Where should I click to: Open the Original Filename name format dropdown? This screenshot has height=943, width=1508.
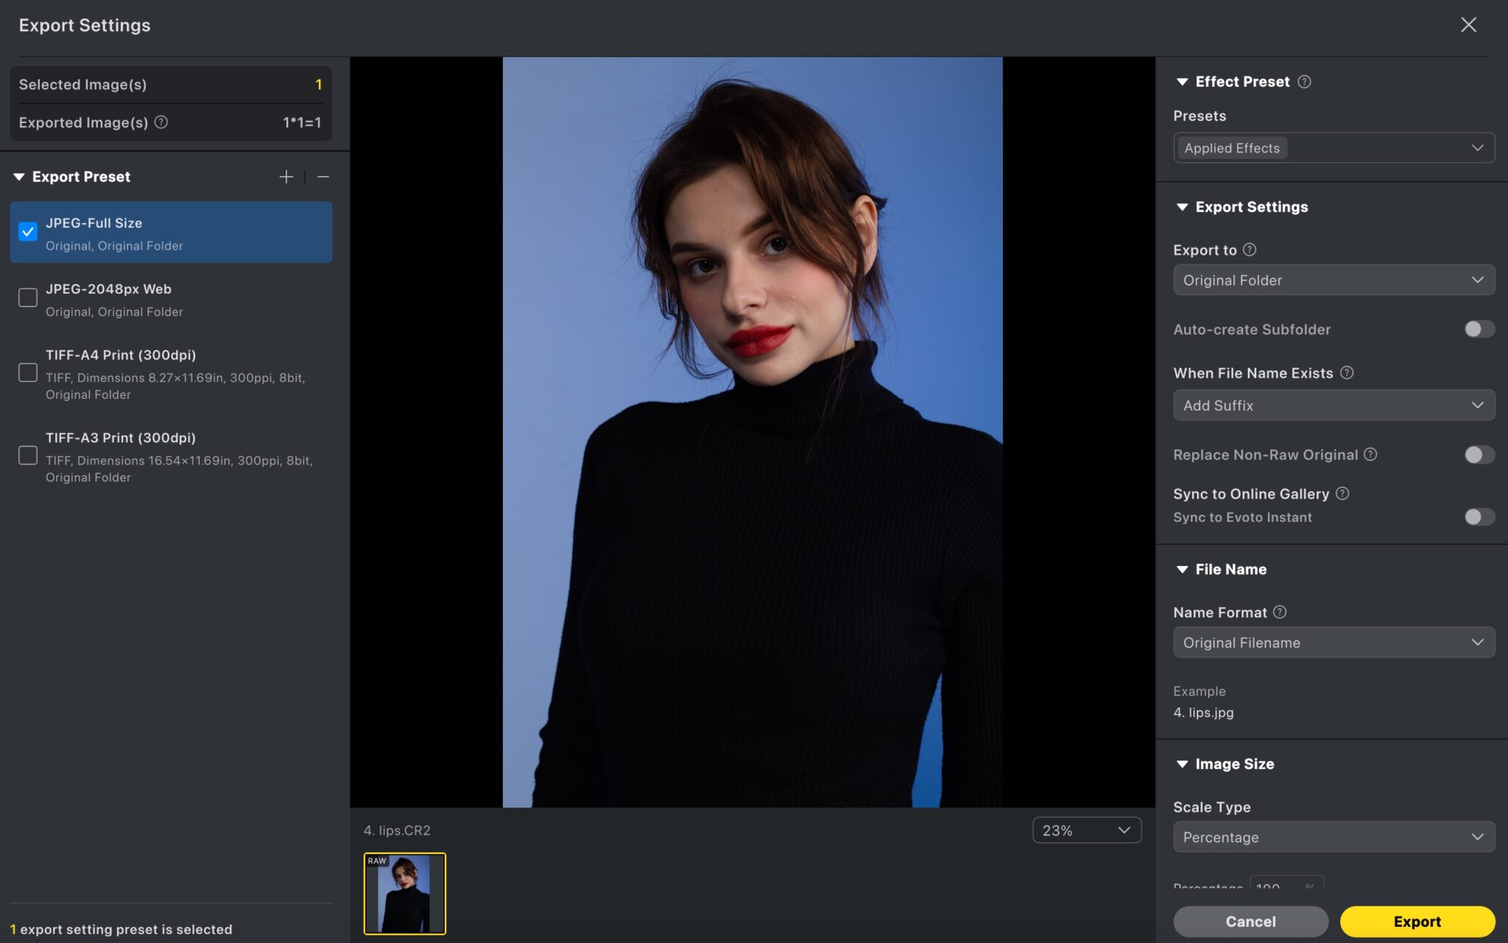pos(1333,643)
